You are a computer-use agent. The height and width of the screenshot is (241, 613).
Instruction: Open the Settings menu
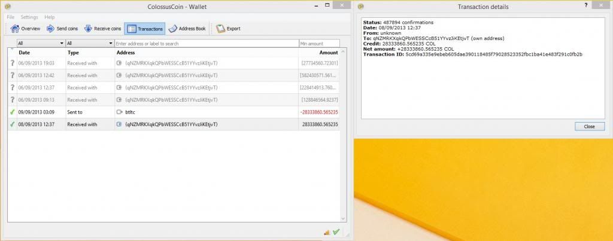click(29, 17)
